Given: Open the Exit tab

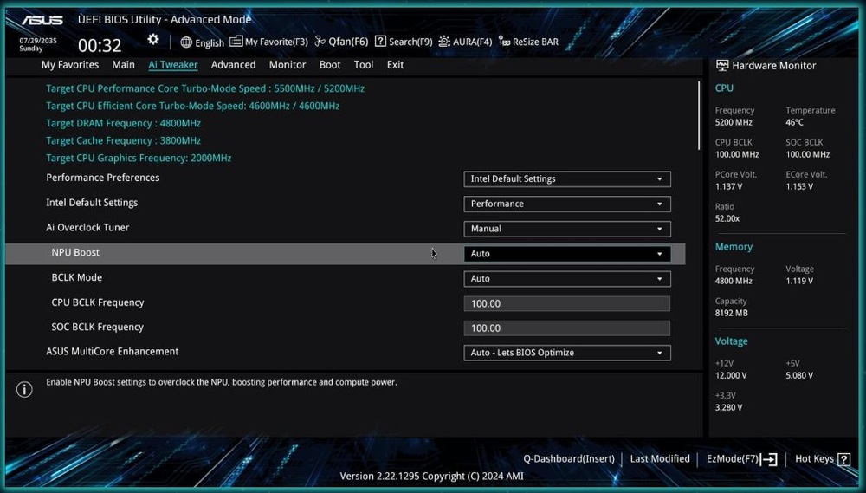Looking at the screenshot, I should pos(395,65).
